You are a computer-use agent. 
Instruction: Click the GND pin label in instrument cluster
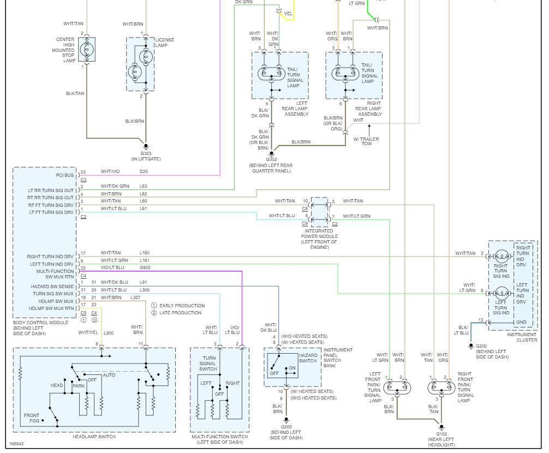point(521,322)
